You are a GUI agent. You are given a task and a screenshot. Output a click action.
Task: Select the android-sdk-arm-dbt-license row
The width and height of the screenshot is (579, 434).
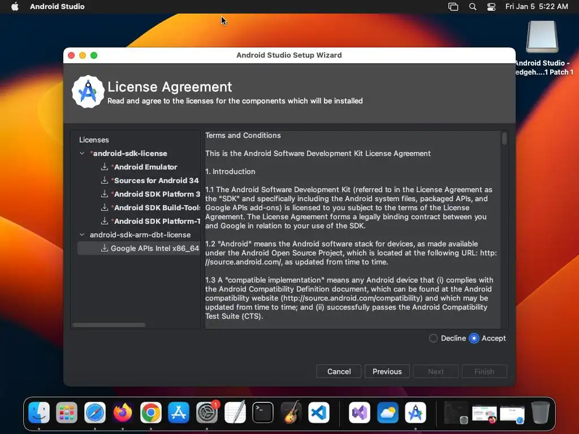pyautogui.click(x=139, y=235)
